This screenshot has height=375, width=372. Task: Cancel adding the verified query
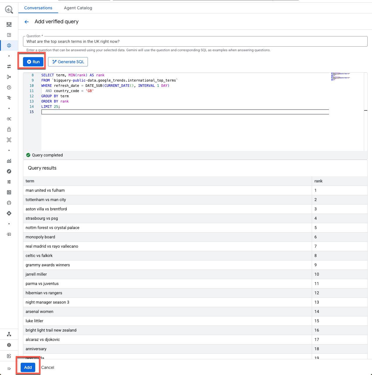[x=48, y=367]
